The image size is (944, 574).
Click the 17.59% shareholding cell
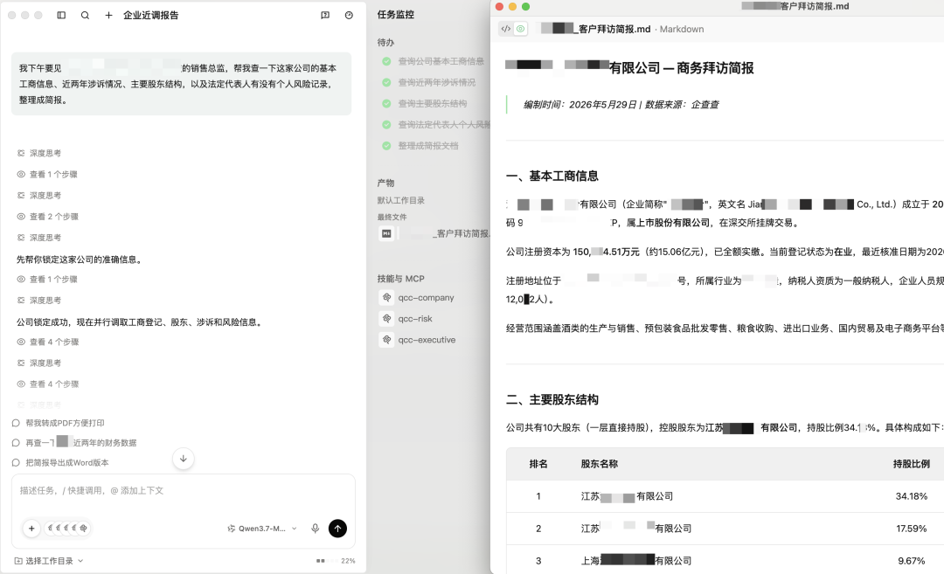click(911, 529)
